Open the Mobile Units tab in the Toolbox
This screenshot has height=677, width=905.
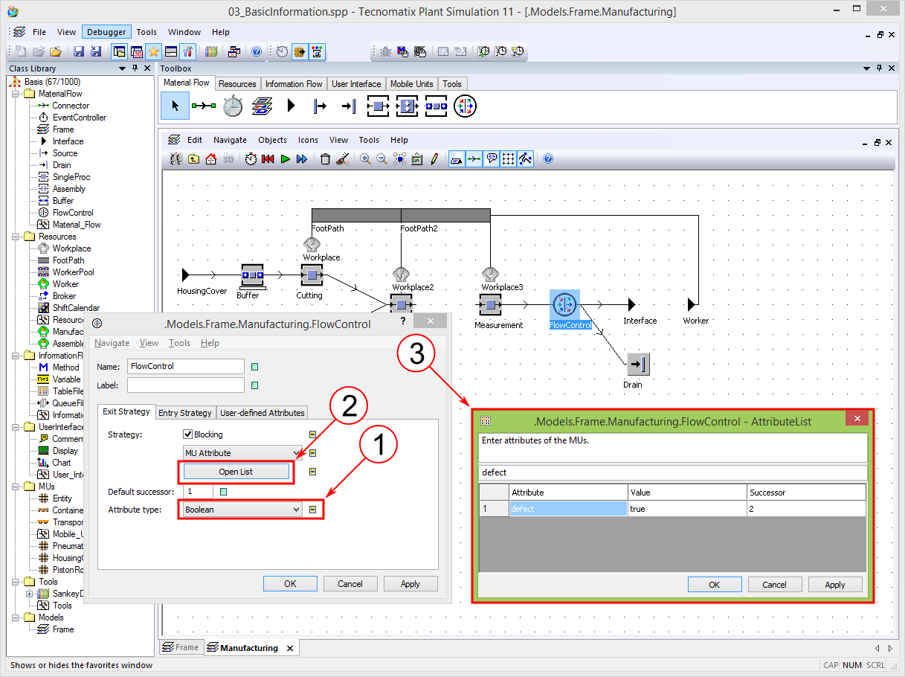[x=412, y=84]
